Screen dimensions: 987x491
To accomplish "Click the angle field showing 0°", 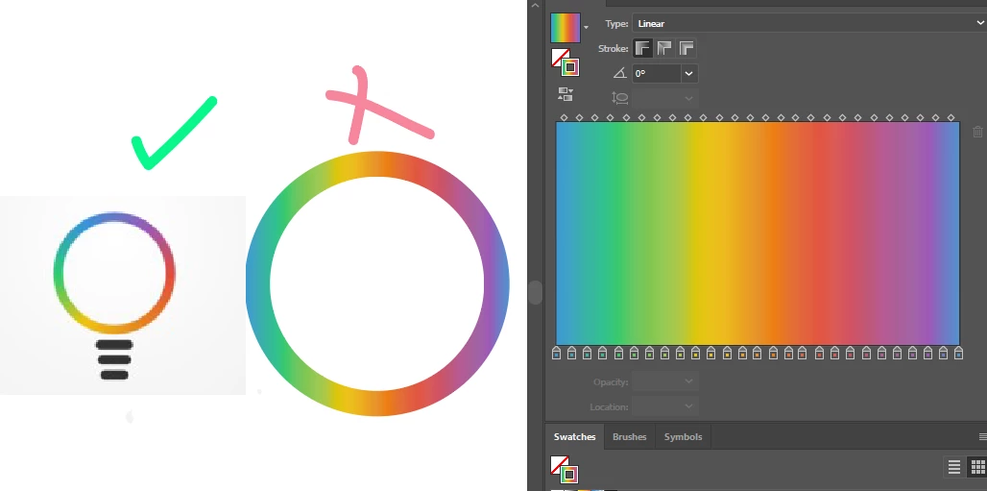I will (657, 74).
